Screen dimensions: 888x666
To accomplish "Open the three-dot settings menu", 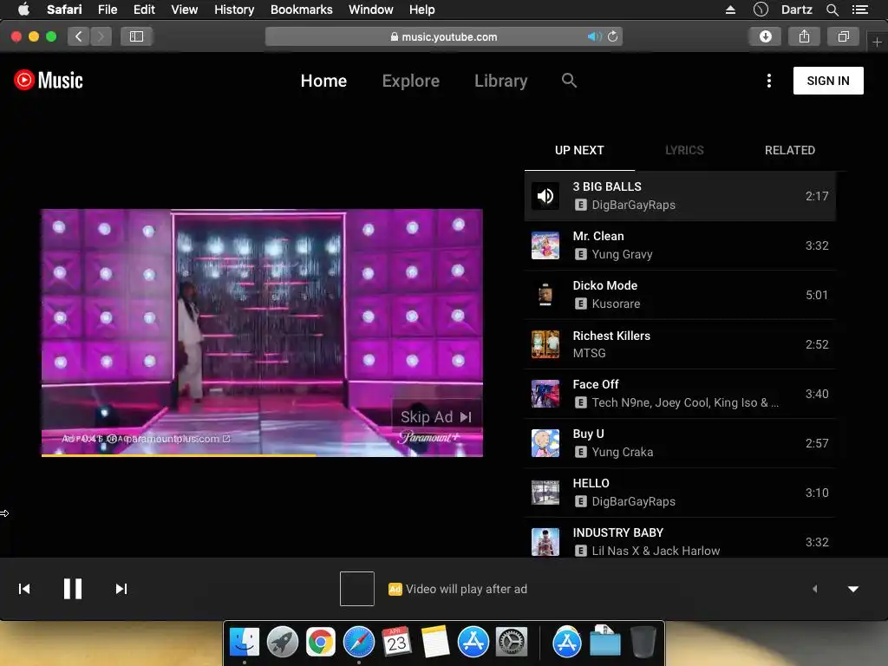I will 768,81.
